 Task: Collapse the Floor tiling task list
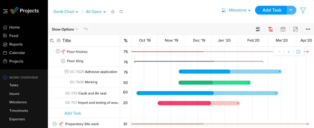63,61
